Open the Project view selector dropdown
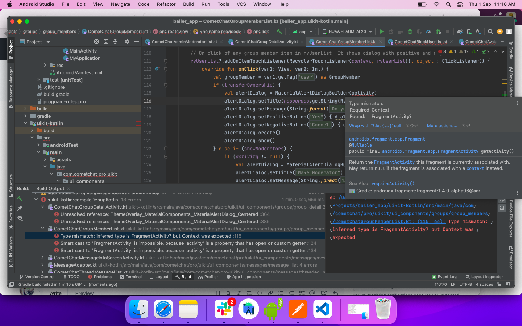This screenshot has width=522, height=326. click(34, 42)
